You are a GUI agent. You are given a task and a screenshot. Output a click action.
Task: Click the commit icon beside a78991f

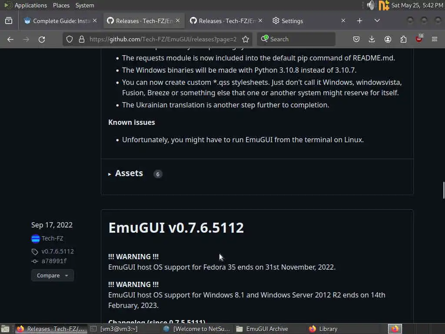tap(35, 261)
